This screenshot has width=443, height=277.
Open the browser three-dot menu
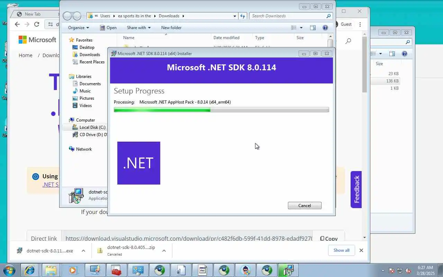click(x=360, y=24)
